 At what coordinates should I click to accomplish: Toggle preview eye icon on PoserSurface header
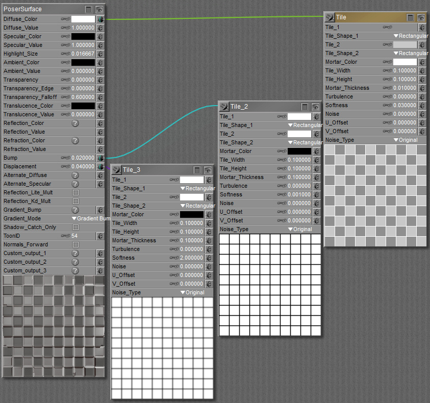pos(99,9)
